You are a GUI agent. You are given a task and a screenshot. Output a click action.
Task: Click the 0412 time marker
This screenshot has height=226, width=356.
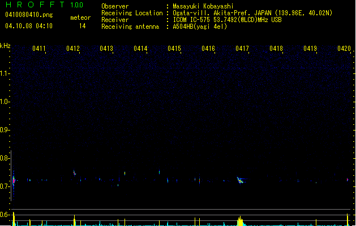tap(73, 49)
